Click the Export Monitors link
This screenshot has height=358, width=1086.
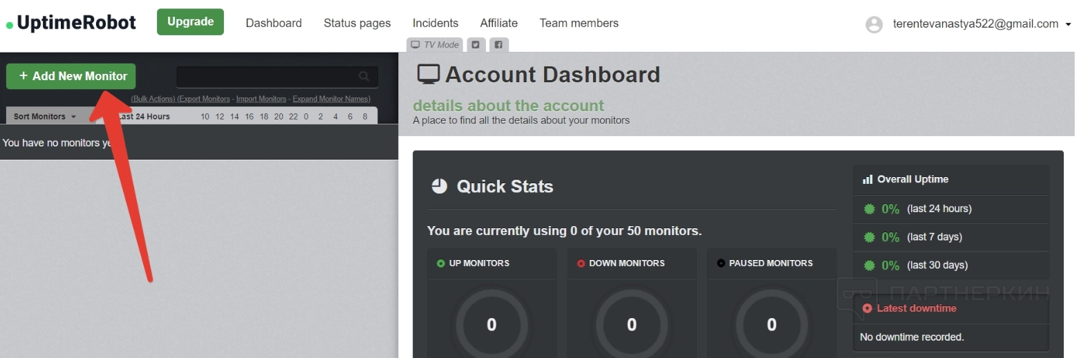203,99
